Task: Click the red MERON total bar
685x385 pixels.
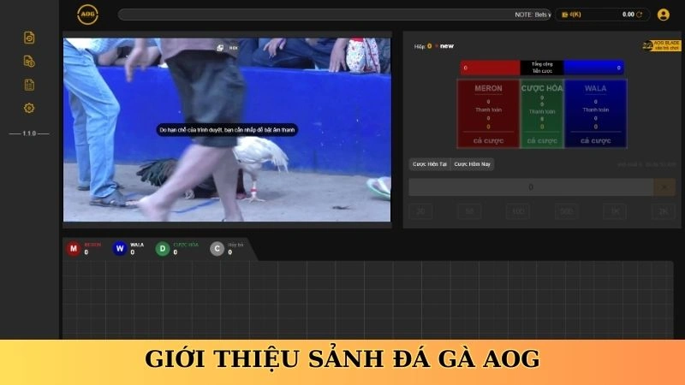Action: coord(490,68)
